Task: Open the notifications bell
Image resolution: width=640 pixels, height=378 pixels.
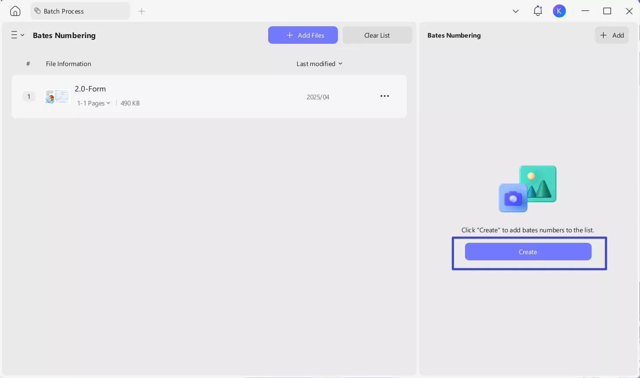Action: [x=538, y=11]
